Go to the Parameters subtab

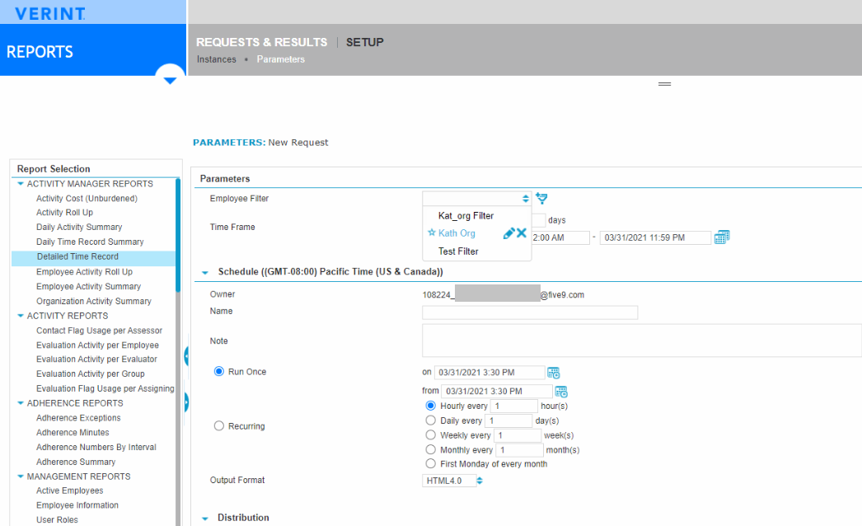[x=280, y=59]
